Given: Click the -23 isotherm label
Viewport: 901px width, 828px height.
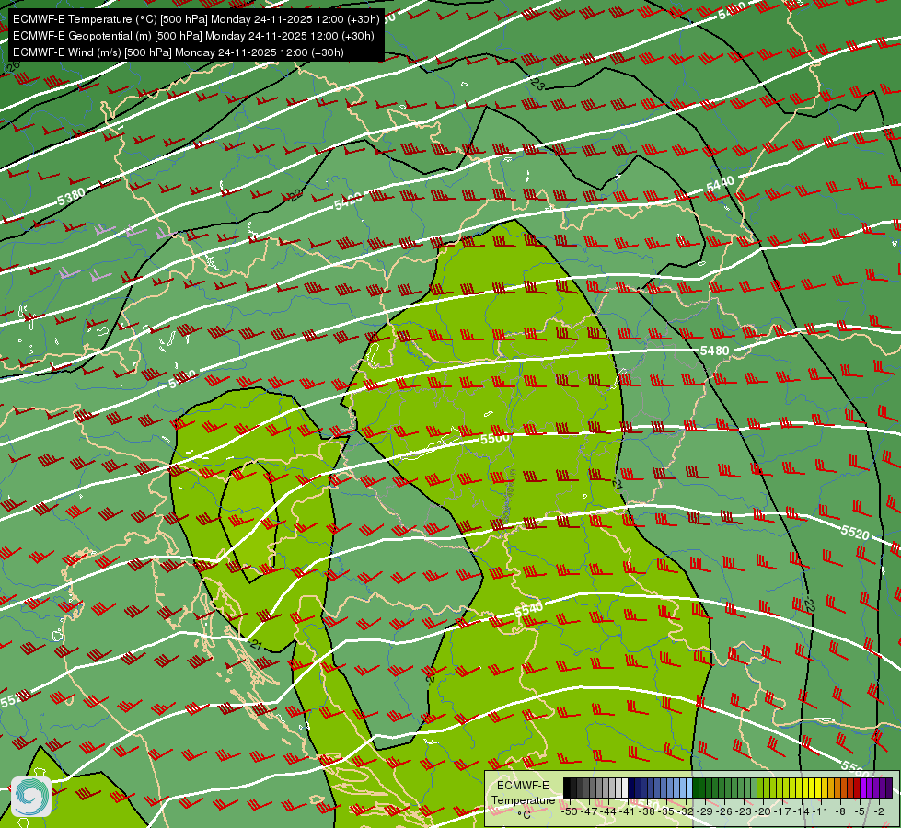Looking at the screenshot, I should [537, 85].
